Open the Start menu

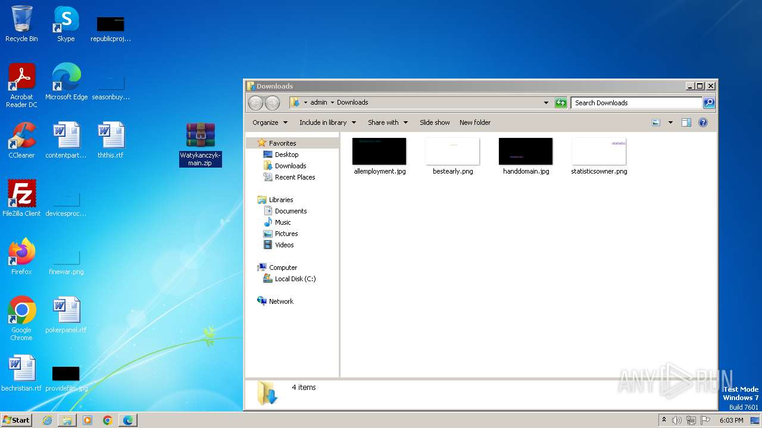coord(16,420)
